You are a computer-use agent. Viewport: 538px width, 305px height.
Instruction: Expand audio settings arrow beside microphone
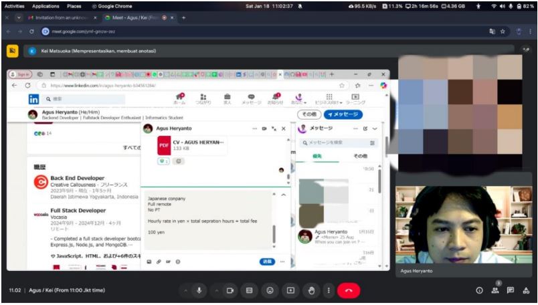[184, 290]
